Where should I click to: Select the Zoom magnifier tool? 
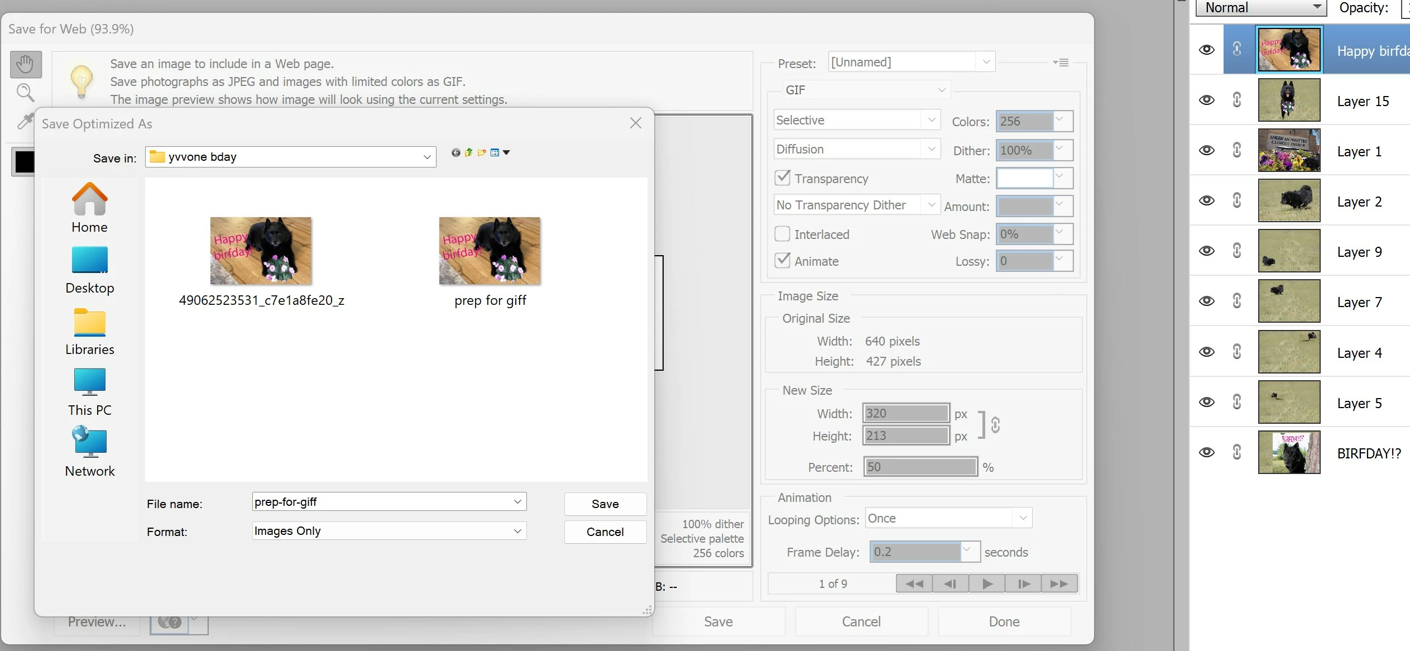pos(25,92)
